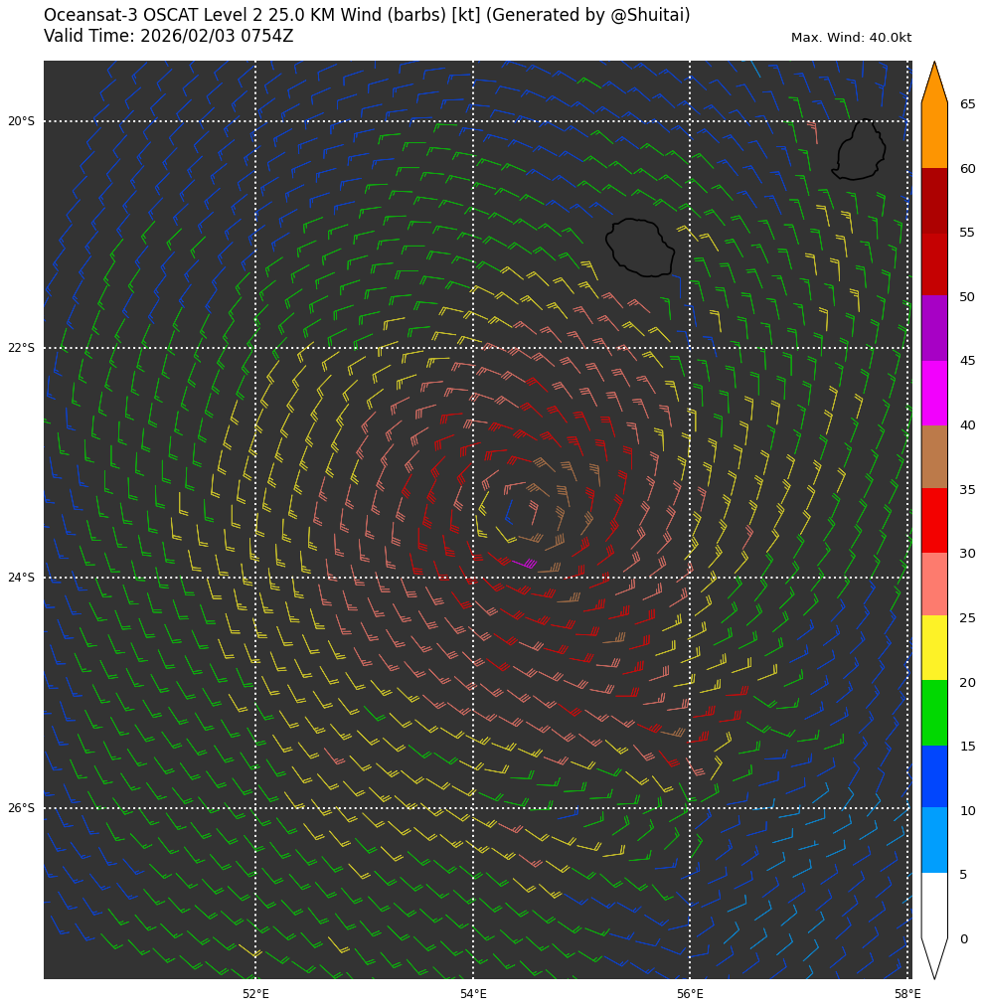This screenshot has width=983, height=1008.
Task: Click the Réunion island outline
Action: pyautogui.click(x=641, y=248)
